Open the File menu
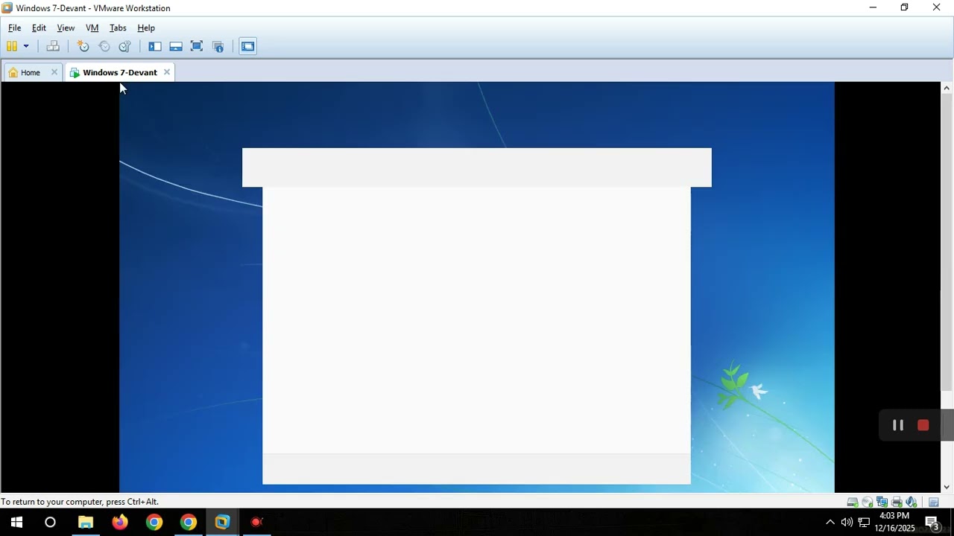Viewport: 954px width, 536px height. click(x=14, y=28)
